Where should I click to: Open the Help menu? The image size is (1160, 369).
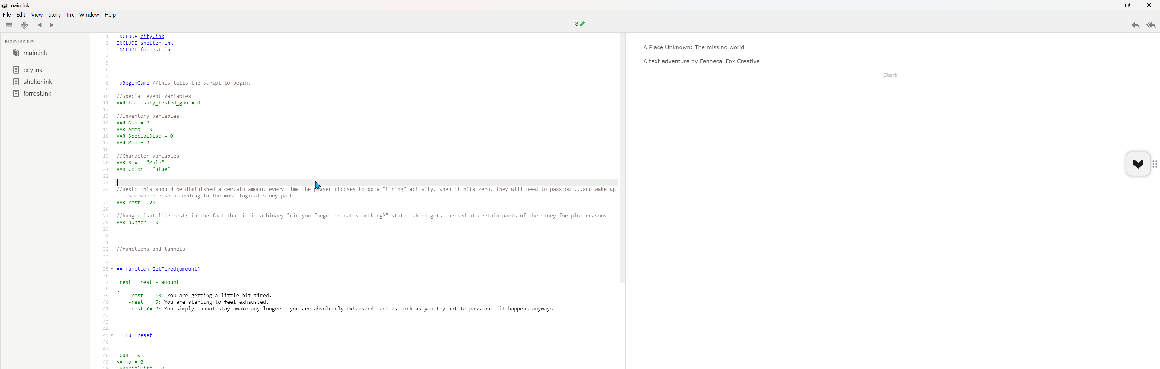110,15
